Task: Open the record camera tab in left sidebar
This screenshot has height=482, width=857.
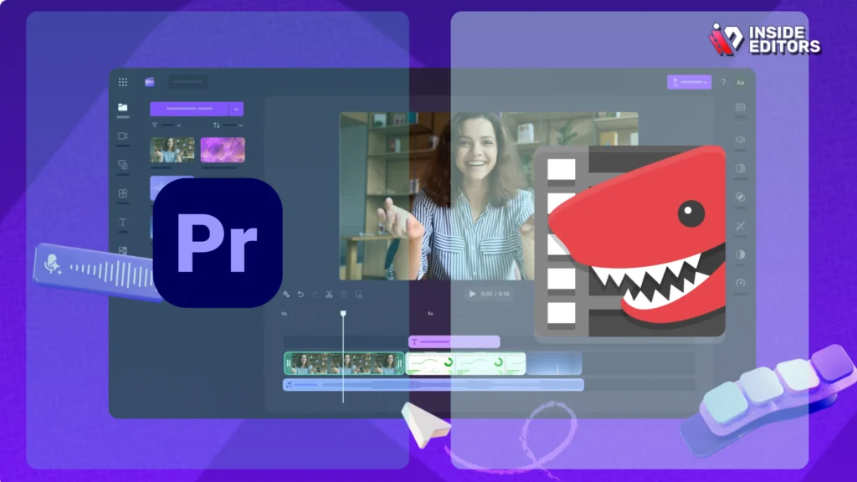Action: (x=123, y=136)
